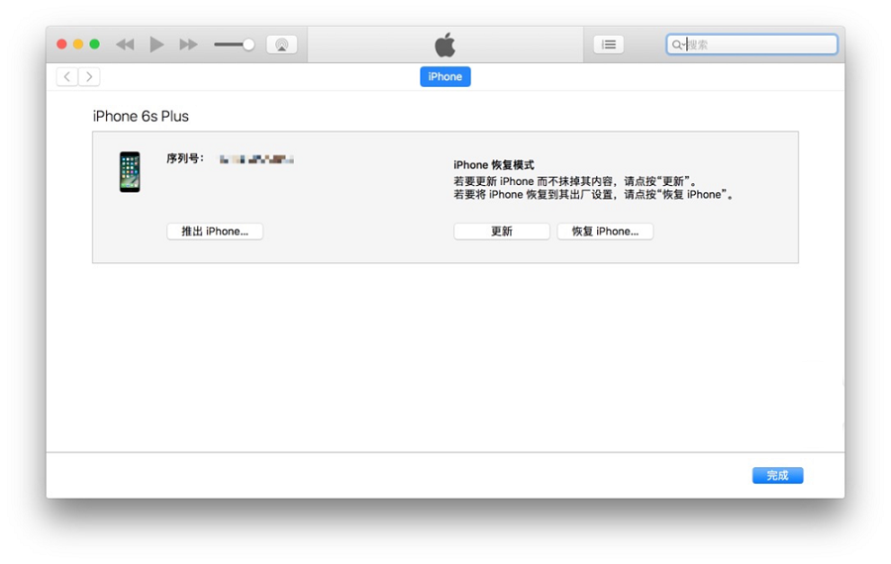The height and width of the screenshot is (564, 891).
Task: Click the 恢复 iPhone… restore button
Action: coord(605,232)
